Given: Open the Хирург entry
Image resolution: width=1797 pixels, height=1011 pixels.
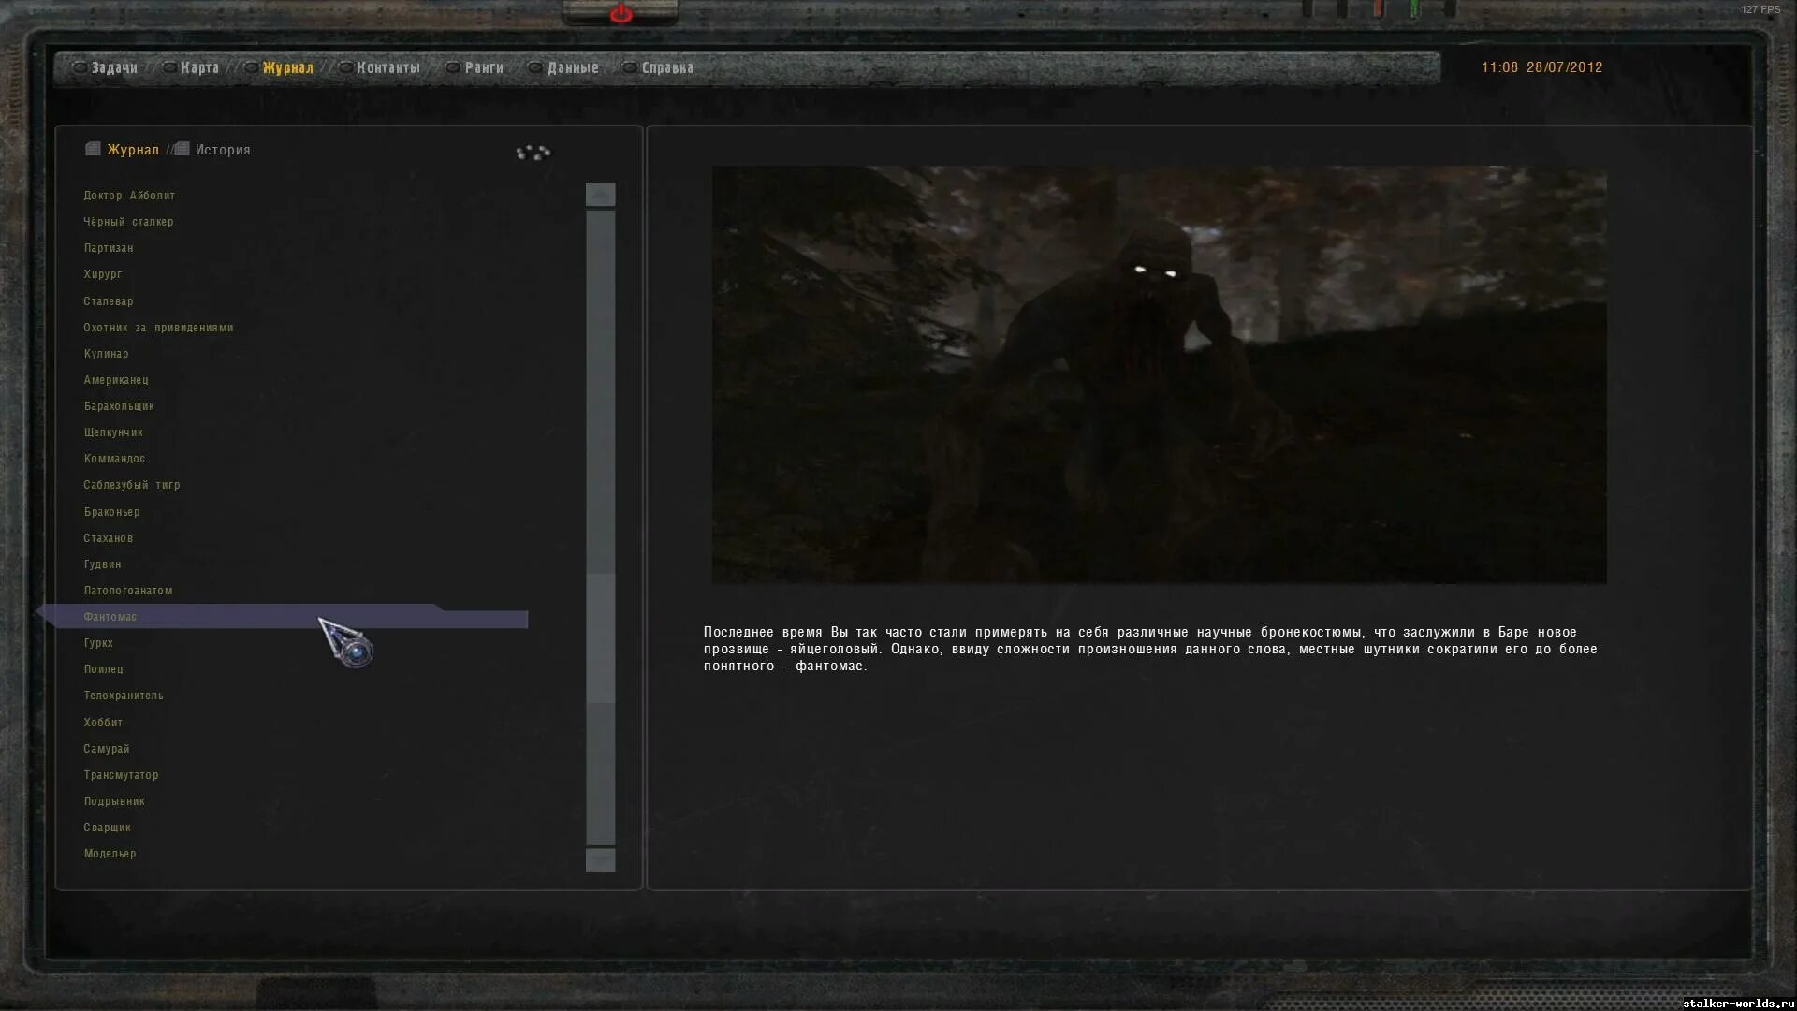Looking at the screenshot, I should point(103,274).
